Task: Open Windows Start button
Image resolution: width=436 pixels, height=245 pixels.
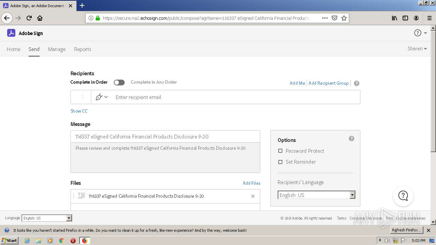Action: pos(10,241)
